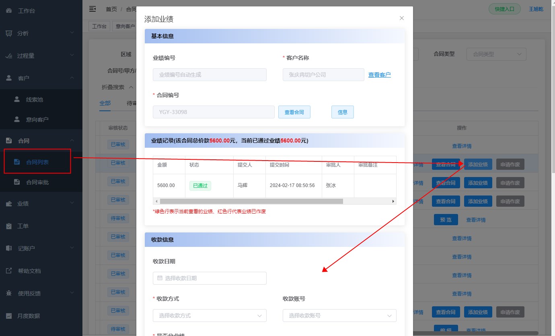The height and width of the screenshot is (336, 555).
Task: Open the 王旭乾 user menu
Action: [536, 9]
